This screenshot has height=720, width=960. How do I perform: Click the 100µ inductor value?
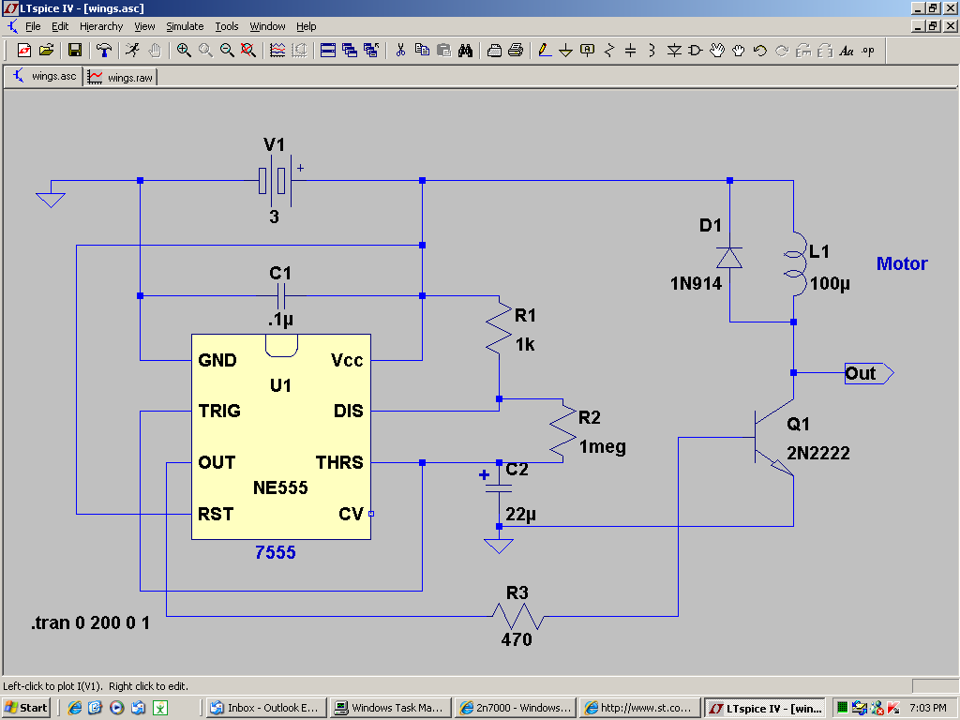tap(831, 283)
